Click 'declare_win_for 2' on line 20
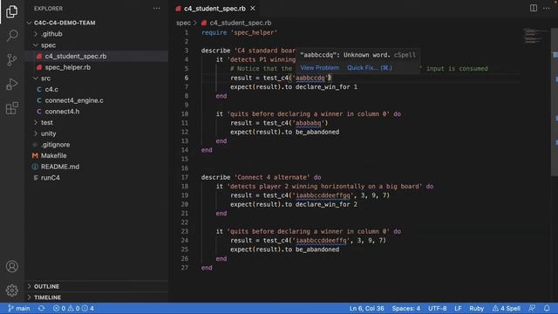Screen dimensions: 558x314 tap(326, 204)
